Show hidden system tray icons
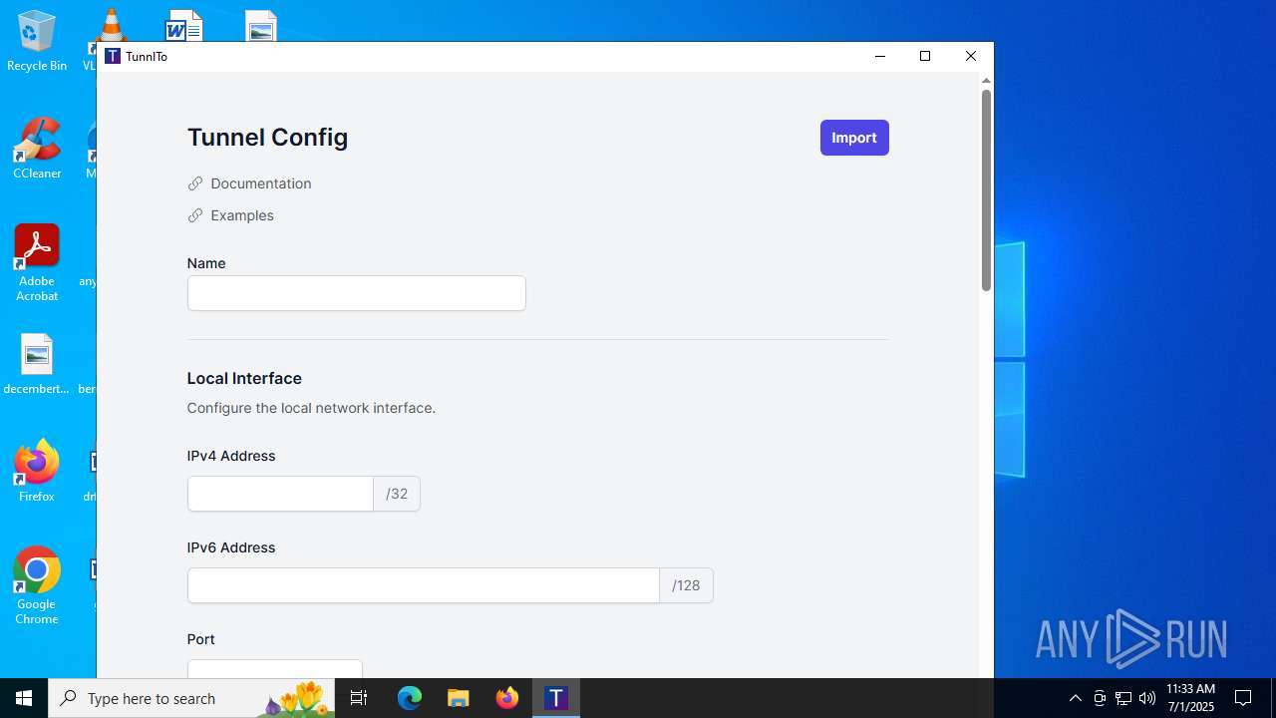 [1075, 698]
